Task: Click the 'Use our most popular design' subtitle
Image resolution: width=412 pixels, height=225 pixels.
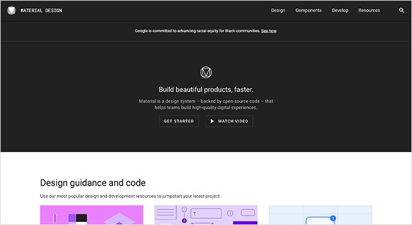Action: (130, 196)
